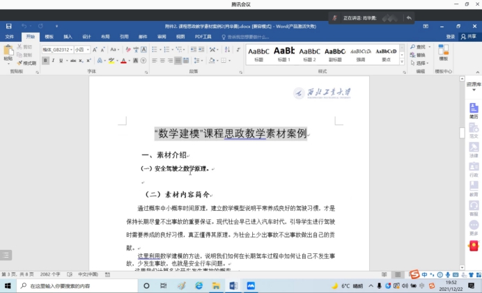Open the File (文件) menu
Image resolution: width=482 pixels, height=293 pixels.
point(9,36)
